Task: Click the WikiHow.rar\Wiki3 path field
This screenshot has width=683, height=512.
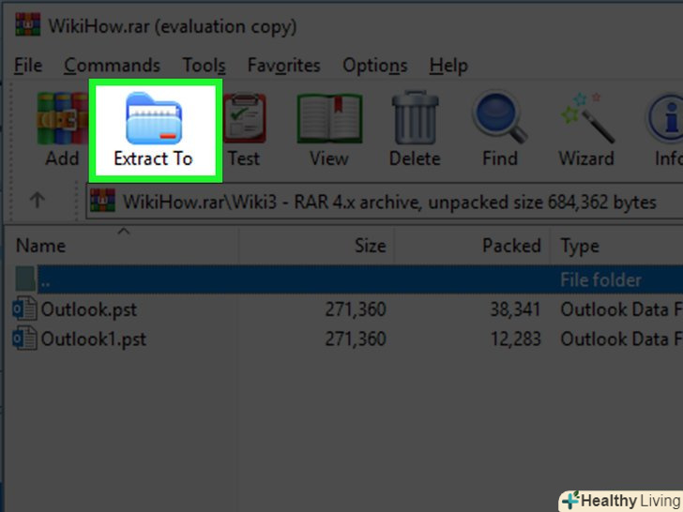Action: [x=385, y=201]
